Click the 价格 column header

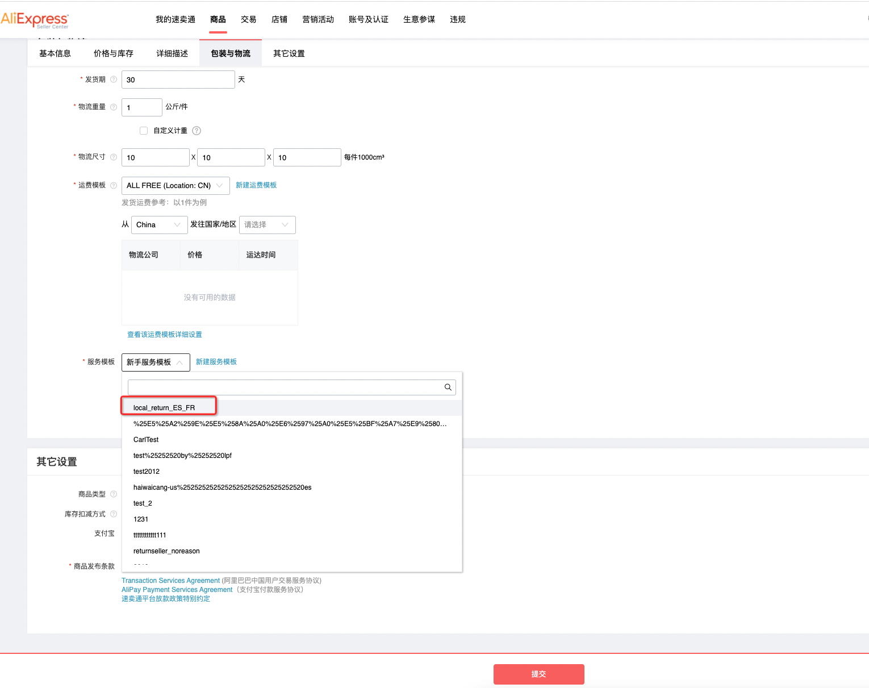(x=210, y=255)
